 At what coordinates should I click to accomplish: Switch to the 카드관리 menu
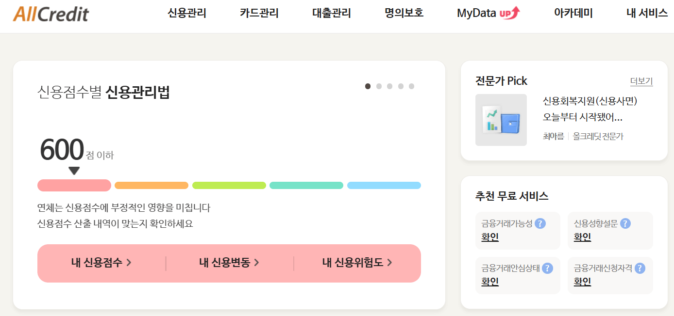coord(259,13)
